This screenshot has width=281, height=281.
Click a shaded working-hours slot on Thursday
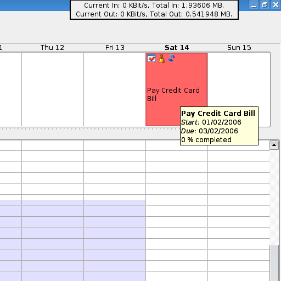coord(53,222)
